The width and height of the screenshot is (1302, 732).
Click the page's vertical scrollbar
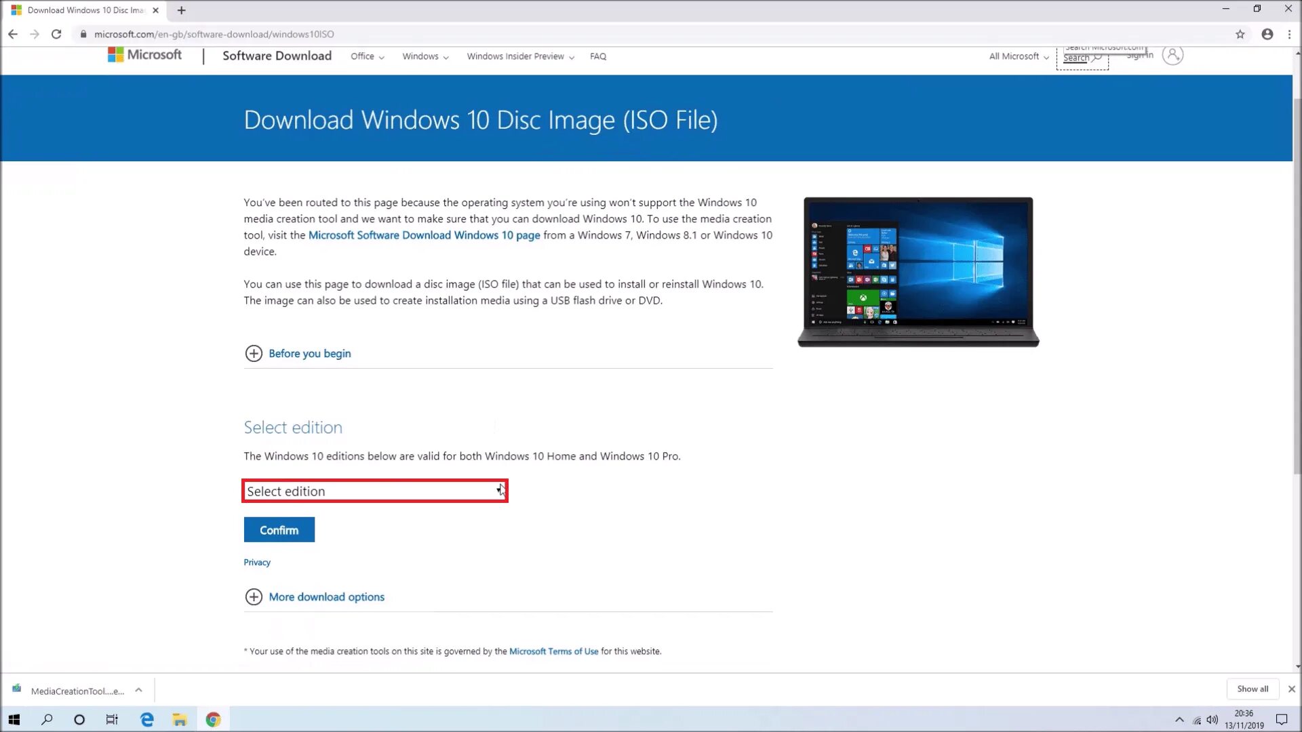coord(1297,285)
